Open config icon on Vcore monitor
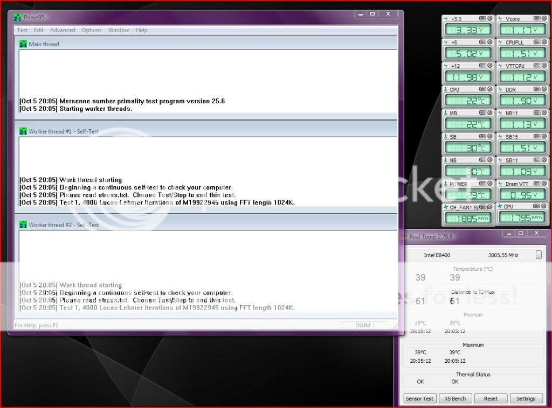This screenshot has width=552, height=408. click(537, 18)
